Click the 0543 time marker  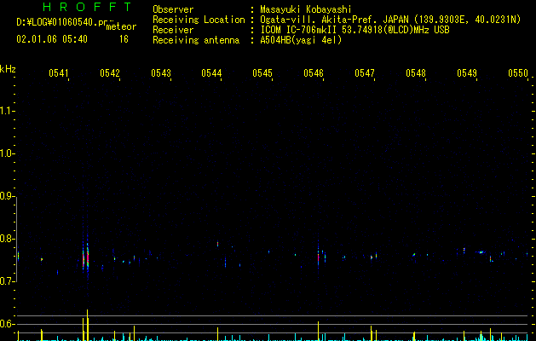[161, 73]
